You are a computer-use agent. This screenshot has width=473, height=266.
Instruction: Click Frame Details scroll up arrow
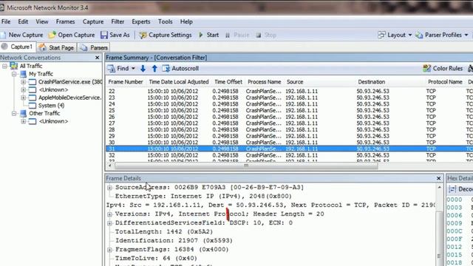tap(440, 188)
